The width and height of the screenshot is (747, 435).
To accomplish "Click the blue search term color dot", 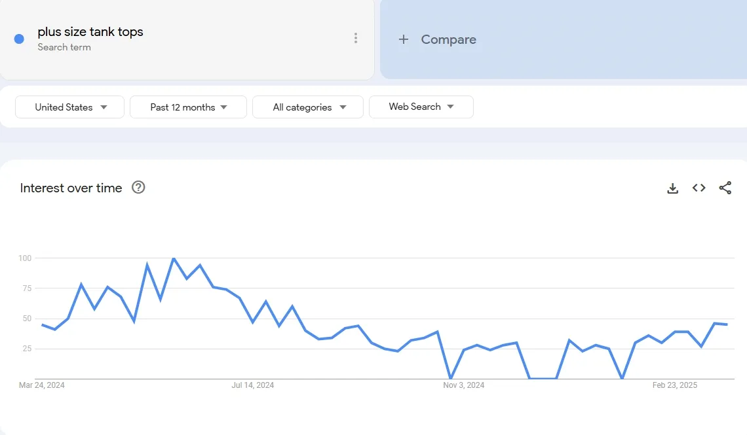I will [x=19, y=39].
